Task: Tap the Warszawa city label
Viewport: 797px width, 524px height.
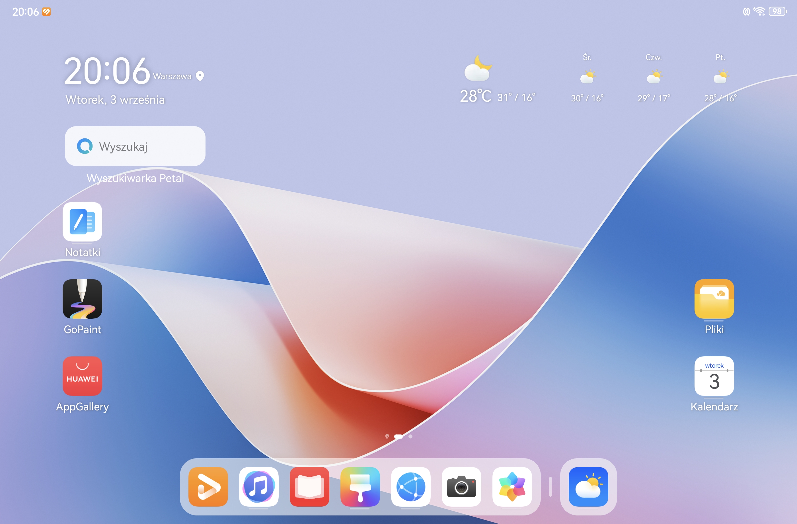Action: [x=172, y=76]
